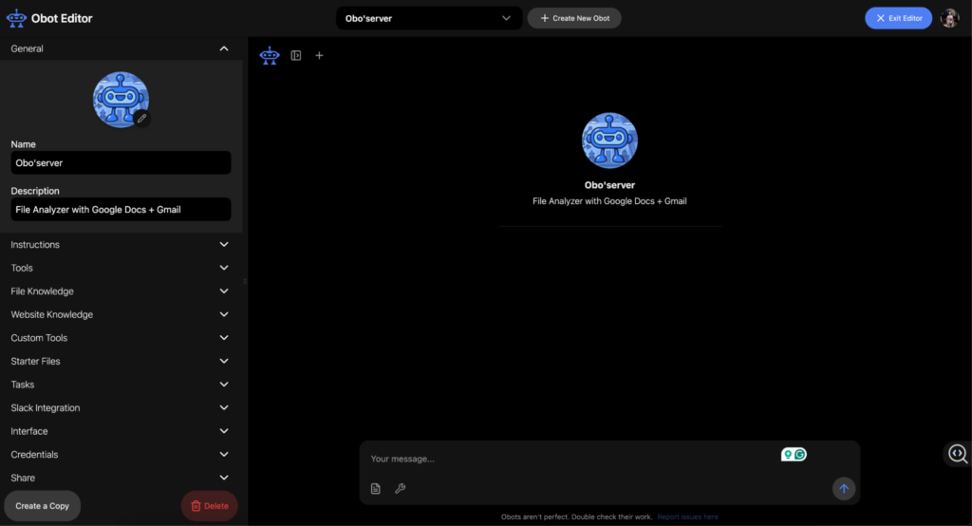Collapse the General section

click(121, 48)
